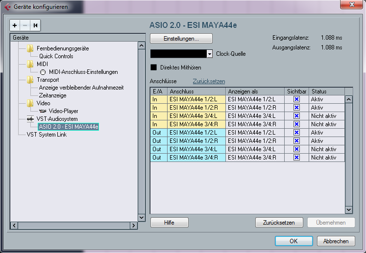The image size is (366, 253).
Task: Select Anzeige verbleibender Aufnahmezeit item
Action: pos(81,88)
